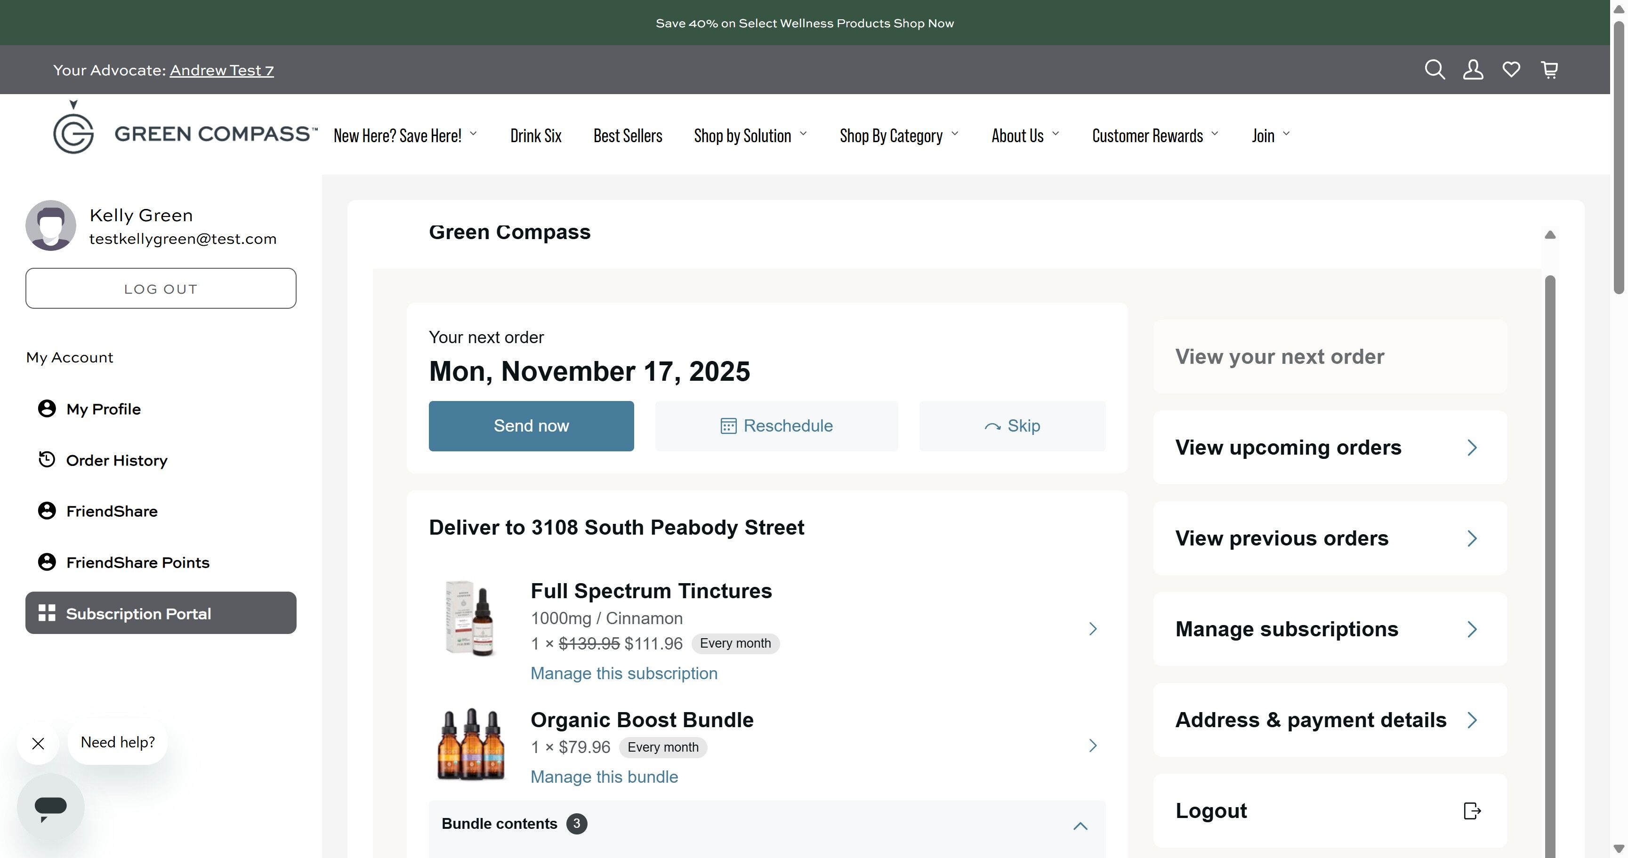Open the search icon in header
The height and width of the screenshot is (858, 1628).
pos(1435,70)
